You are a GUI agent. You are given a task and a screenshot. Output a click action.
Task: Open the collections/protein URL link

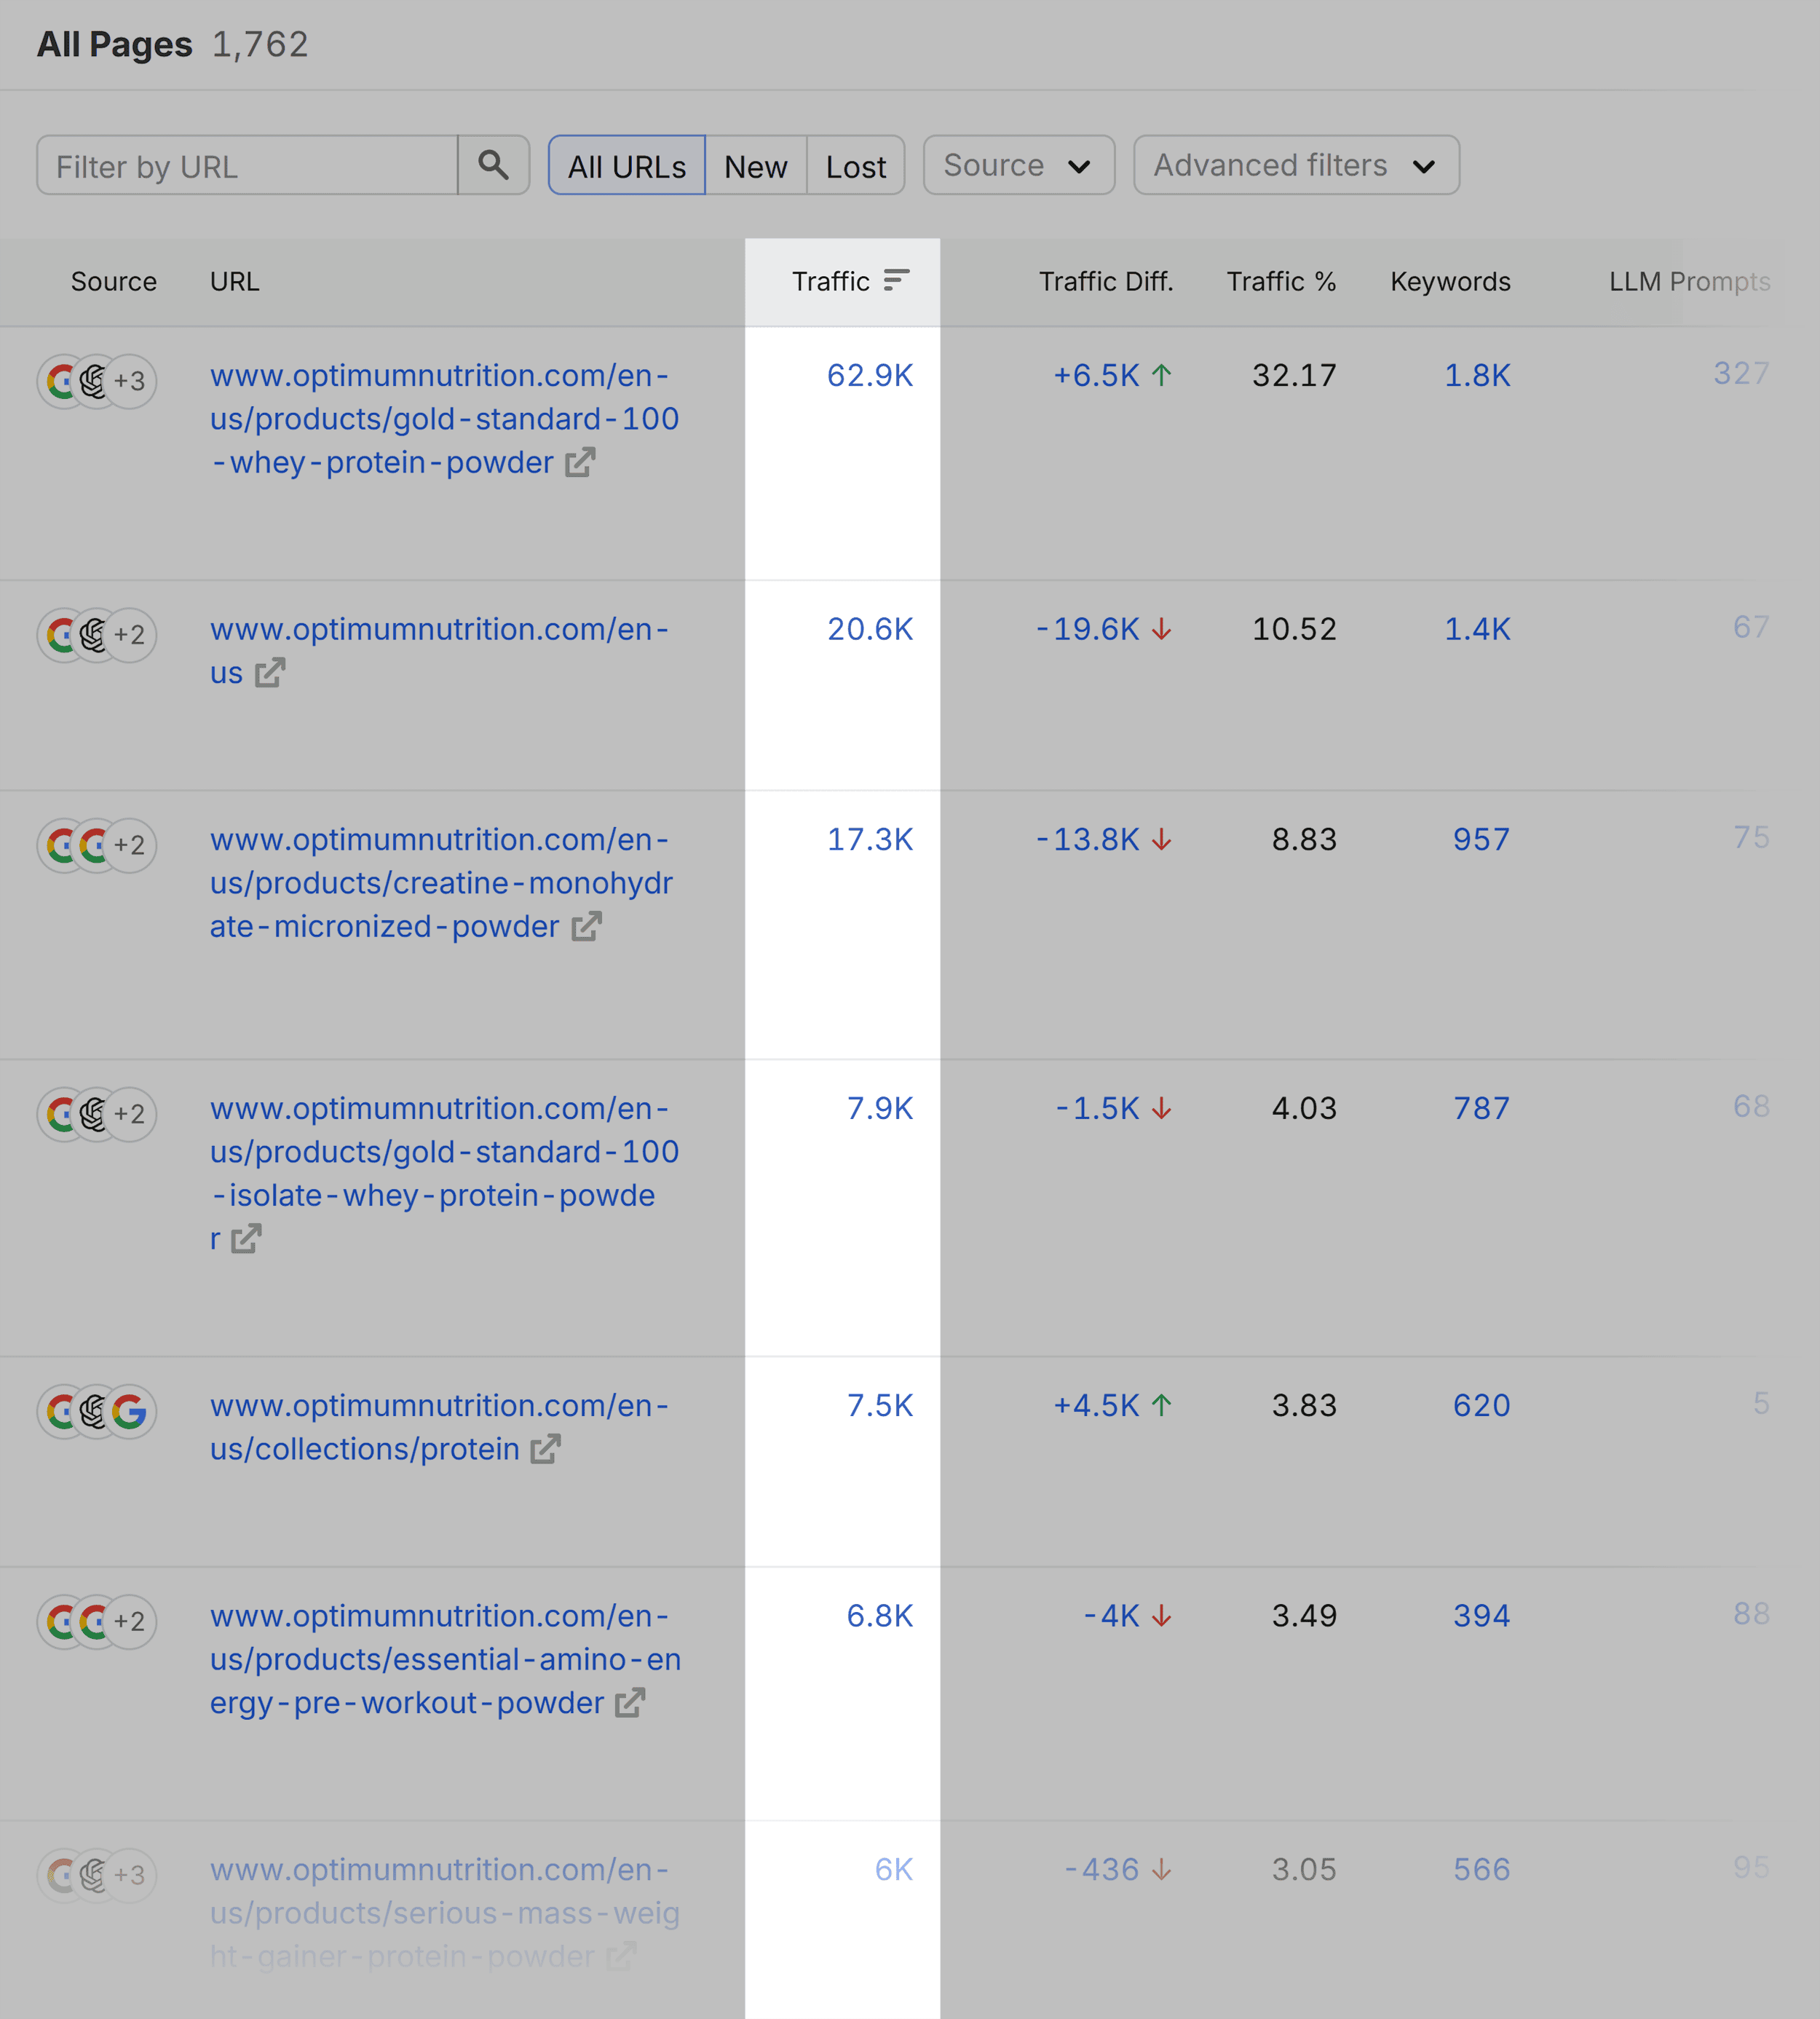[x=439, y=1427]
